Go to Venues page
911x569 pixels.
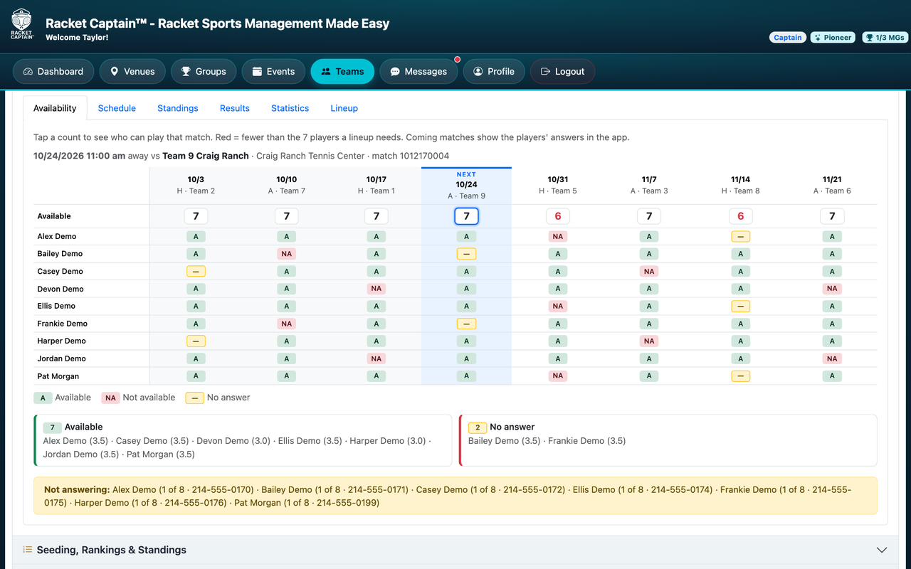pos(132,71)
